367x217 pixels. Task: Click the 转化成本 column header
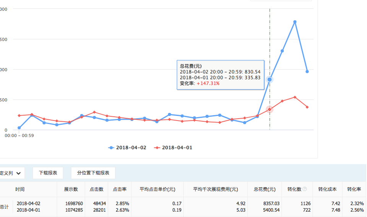pyautogui.click(x=327, y=189)
